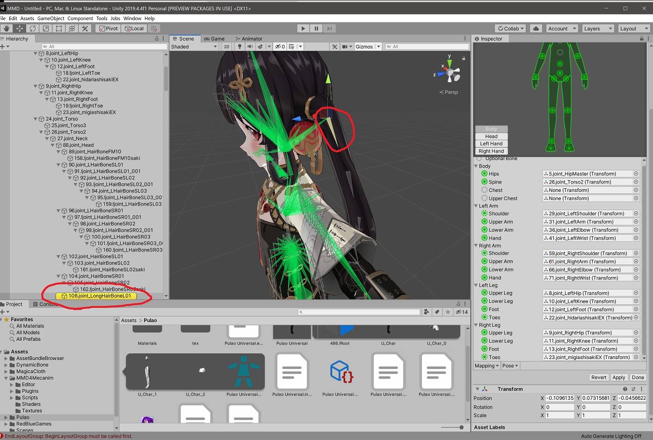Viewport: 653px width, 440px height.
Task: Open object picker for Hips bone
Action: point(636,174)
